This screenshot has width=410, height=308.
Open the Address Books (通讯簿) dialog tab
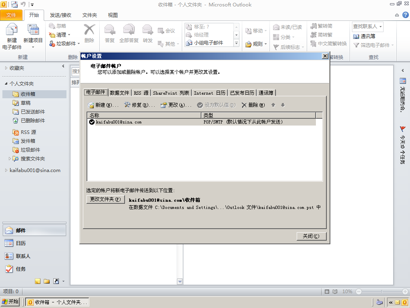[266, 93]
